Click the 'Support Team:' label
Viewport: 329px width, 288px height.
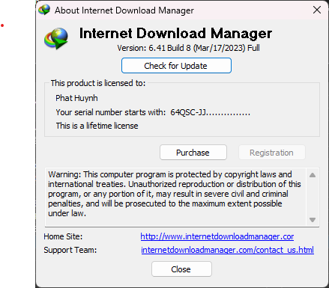click(x=70, y=250)
